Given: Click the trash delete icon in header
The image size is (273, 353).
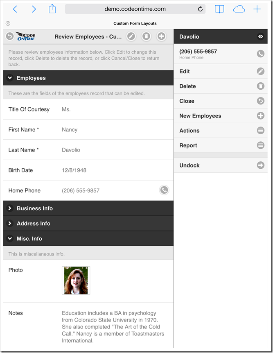Looking at the screenshot, I should pyautogui.click(x=146, y=36).
